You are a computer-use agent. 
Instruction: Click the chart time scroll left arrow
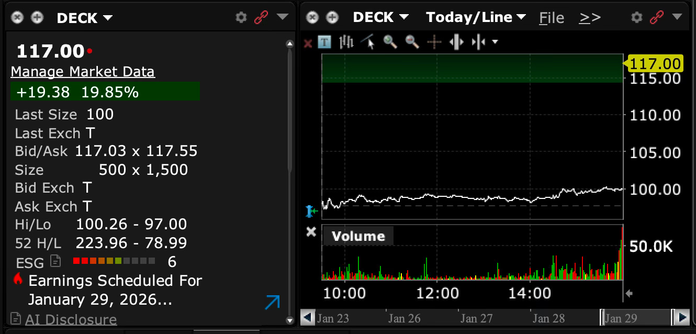click(308, 317)
